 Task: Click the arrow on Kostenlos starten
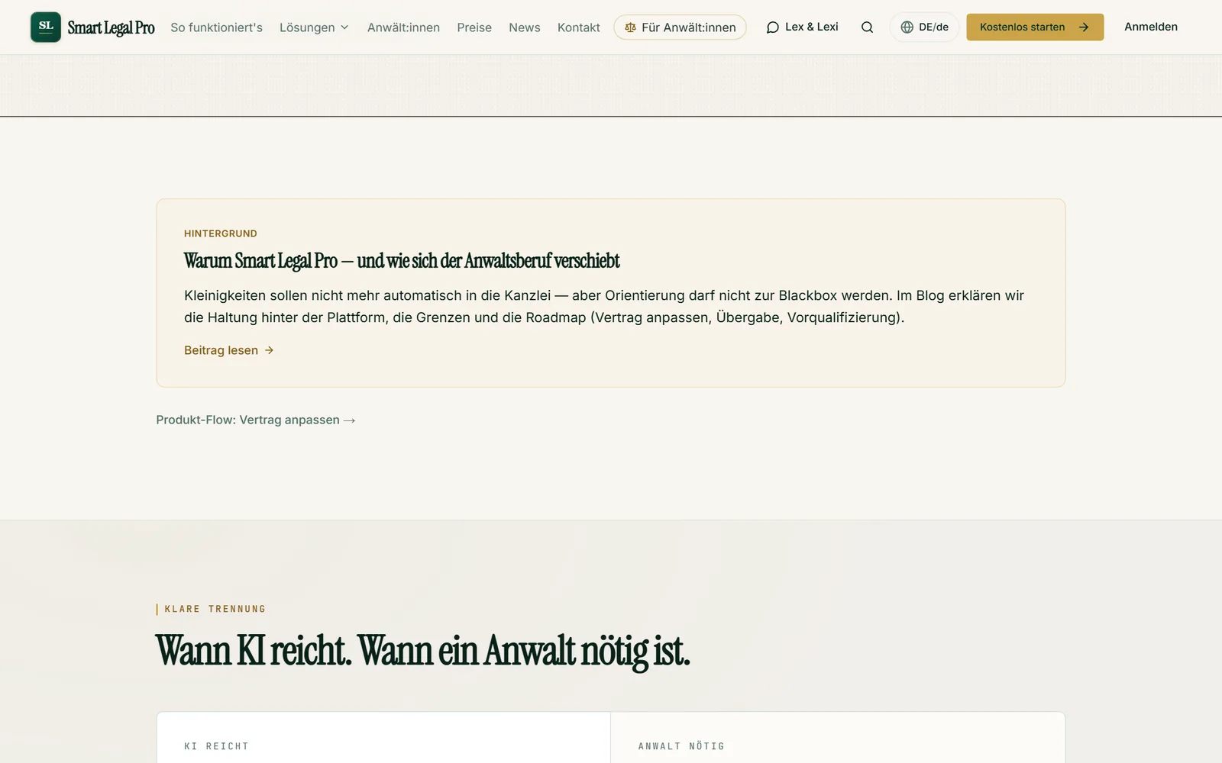[x=1083, y=27]
